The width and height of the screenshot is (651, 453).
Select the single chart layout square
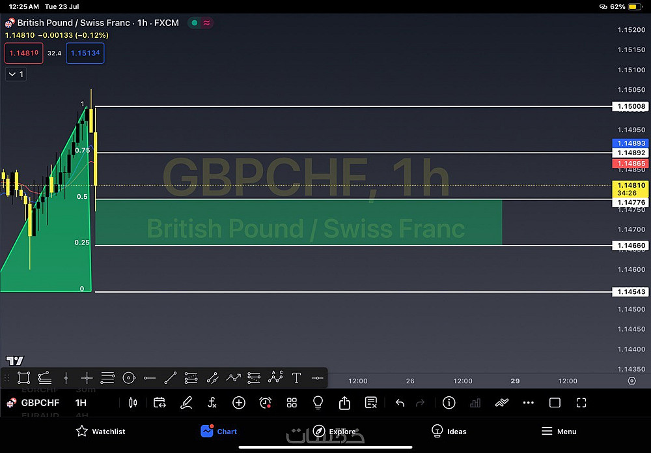555,403
